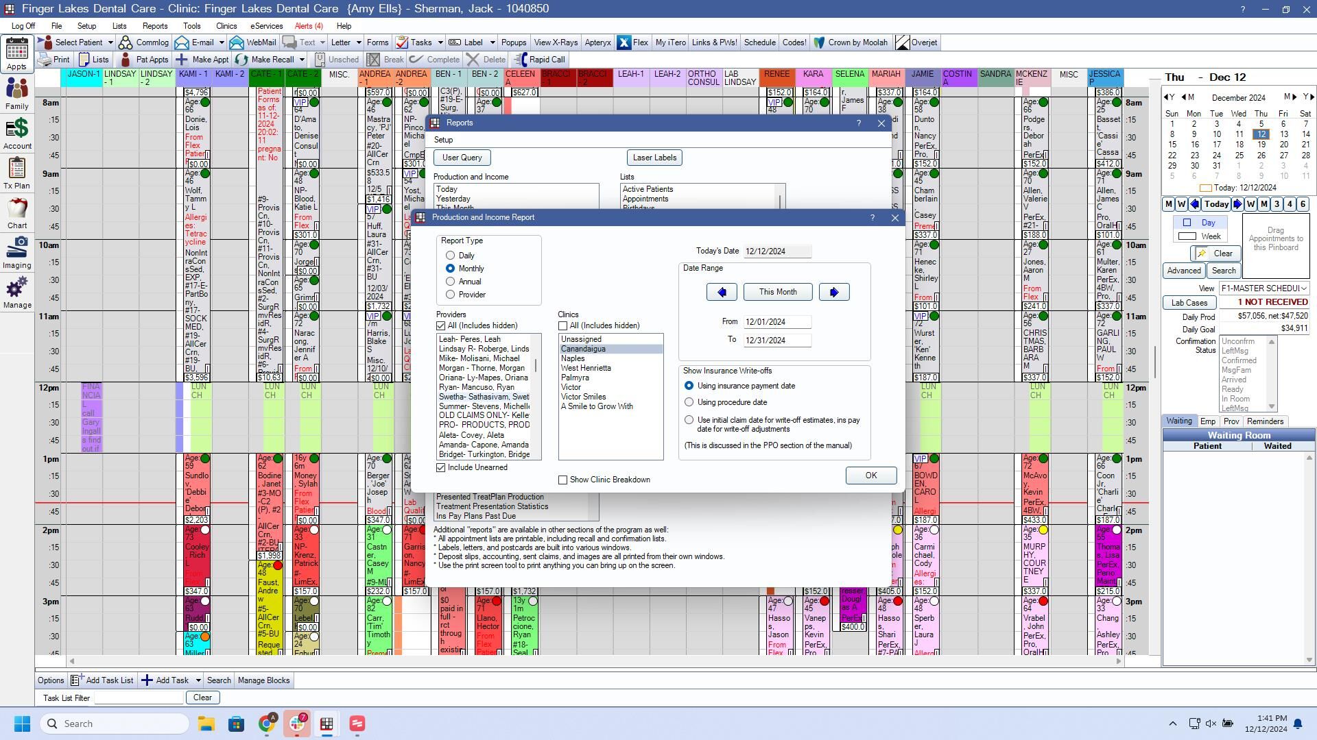Uncheck Include Unearned checkbox
The image size is (1317, 740).
tap(441, 467)
